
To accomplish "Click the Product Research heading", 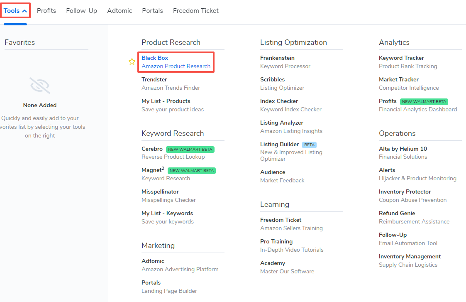I will coord(171,42).
